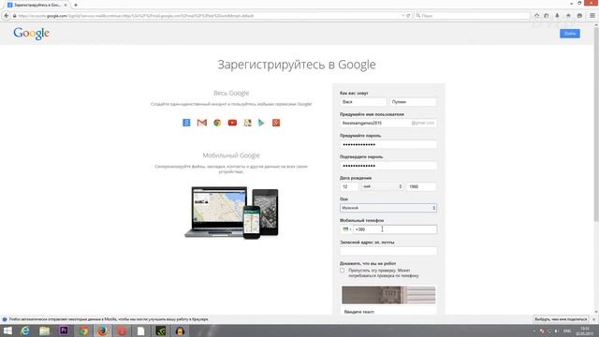Viewport: 599px width, 337px height.
Task: Open Windows Start button
Action: pyautogui.click(x=7, y=330)
